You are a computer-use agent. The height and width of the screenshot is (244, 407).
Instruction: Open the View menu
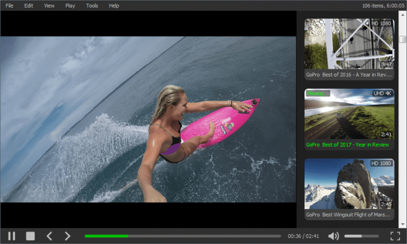coord(49,5)
